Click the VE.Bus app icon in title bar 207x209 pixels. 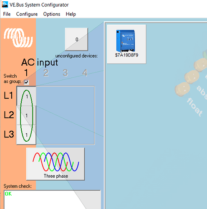point(5,5)
